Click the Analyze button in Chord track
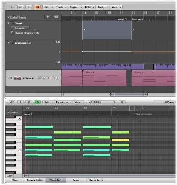Viewport: 177px width, 185px height. [x=20, y=28]
